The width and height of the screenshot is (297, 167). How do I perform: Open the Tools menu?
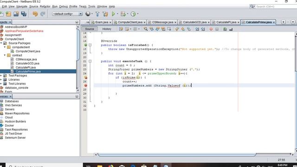click(x=92, y=6)
